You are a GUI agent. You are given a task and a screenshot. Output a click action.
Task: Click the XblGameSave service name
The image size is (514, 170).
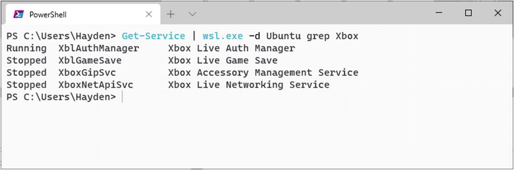pos(90,60)
